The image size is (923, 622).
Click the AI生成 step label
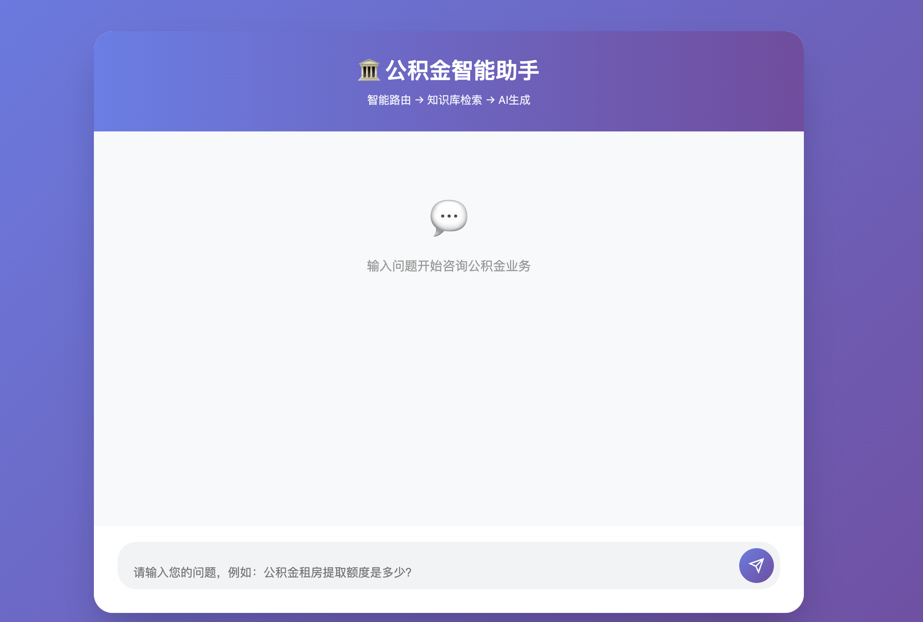click(x=515, y=100)
